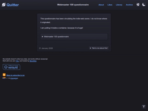Go to the Likes page
This screenshot has height=111, width=148.
click(110, 5)
